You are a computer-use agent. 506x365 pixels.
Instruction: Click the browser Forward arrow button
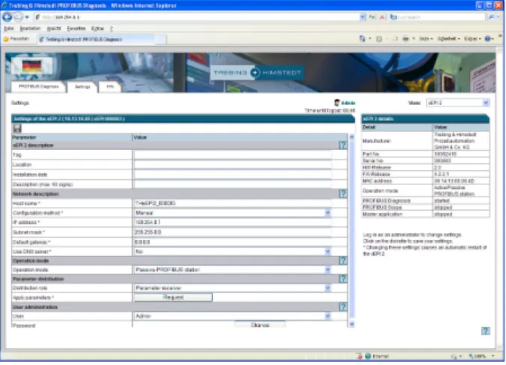18,16
